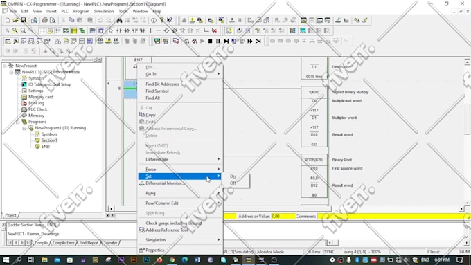The image size is (471, 265).
Task: Switch to the Find Report output tab
Action: (x=89, y=243)
